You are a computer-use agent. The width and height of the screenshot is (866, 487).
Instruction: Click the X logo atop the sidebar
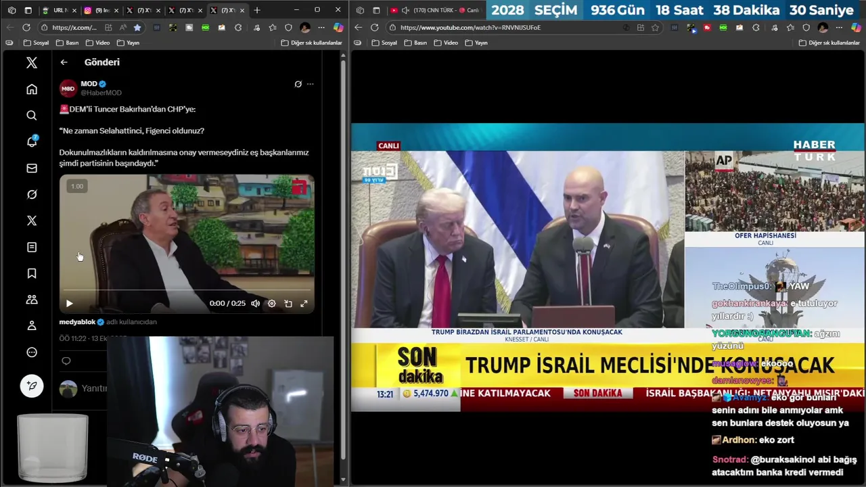32,63
